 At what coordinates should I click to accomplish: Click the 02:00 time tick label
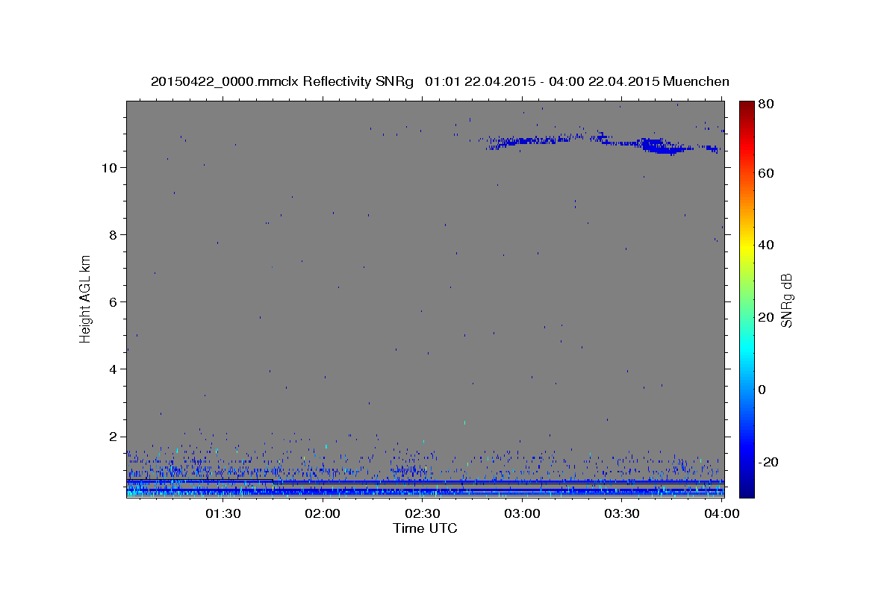323,514
